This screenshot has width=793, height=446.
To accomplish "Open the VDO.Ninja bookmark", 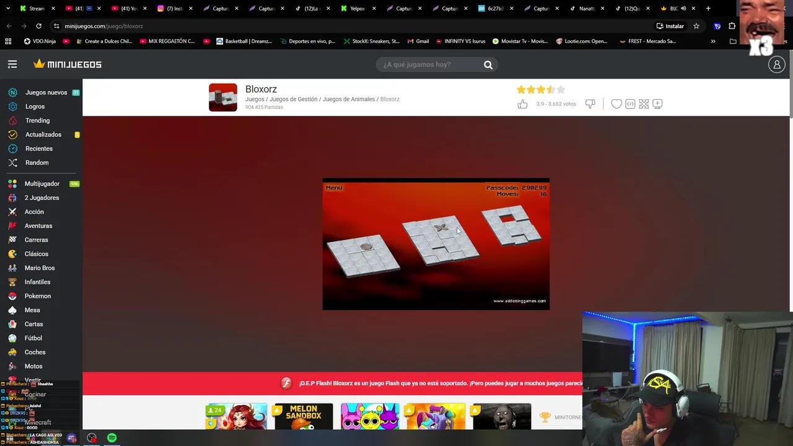I will point(40,42).
